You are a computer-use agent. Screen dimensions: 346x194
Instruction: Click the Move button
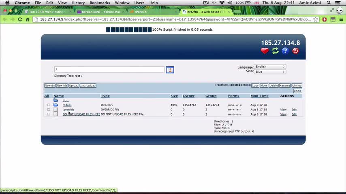coord(264,85)
